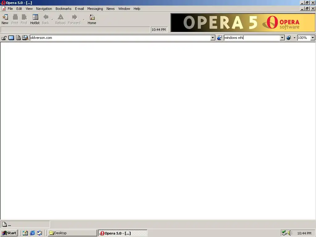Viewport: 316px width, 237px height.
Task: Switch to the Desktop taskbar button
Action: click(72, 233)
